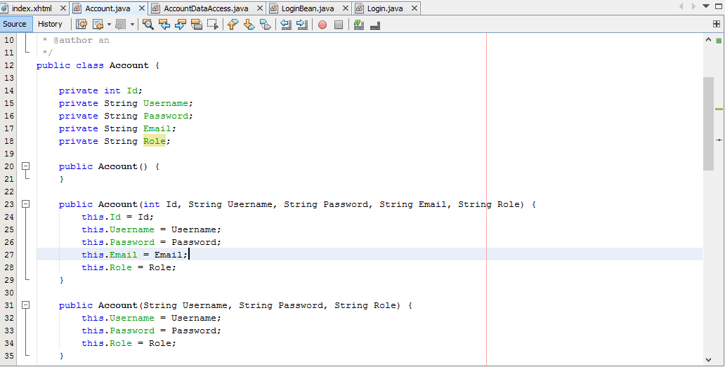725x367 pixels.
Task: Close Account.java tab
Action: (x=142, y=8)
